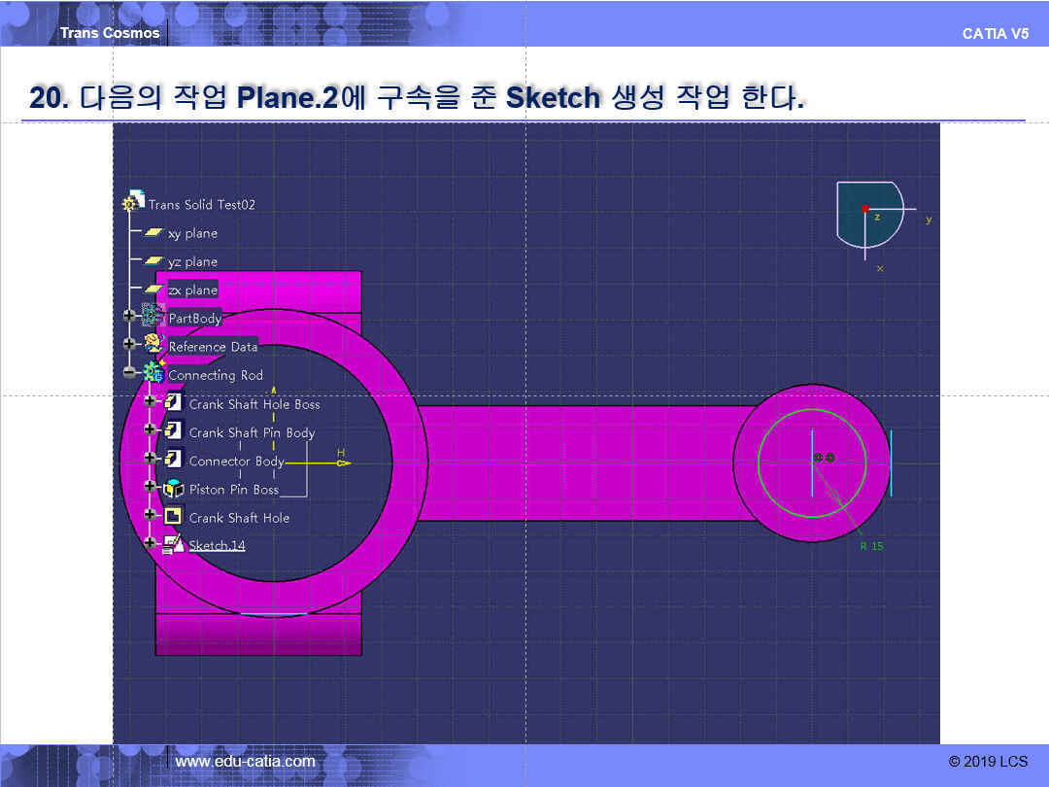1049x787 pixels.
Task: Click the Piston Pin Boss feature icon
Action: tap(174, 489)
